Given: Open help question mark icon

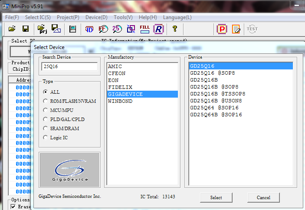Looking at the screenshot, I should (x=175, y=29).
